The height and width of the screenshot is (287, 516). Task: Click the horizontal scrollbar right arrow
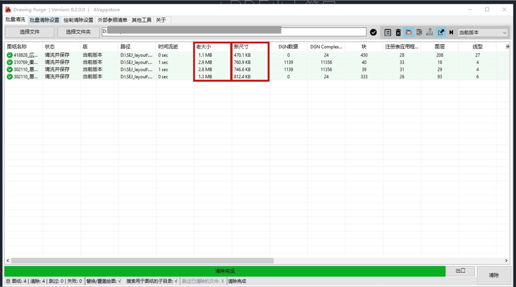coord(506,261)
